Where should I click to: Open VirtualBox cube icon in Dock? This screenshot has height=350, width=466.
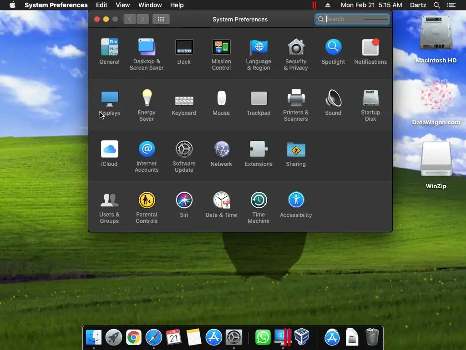302,337
